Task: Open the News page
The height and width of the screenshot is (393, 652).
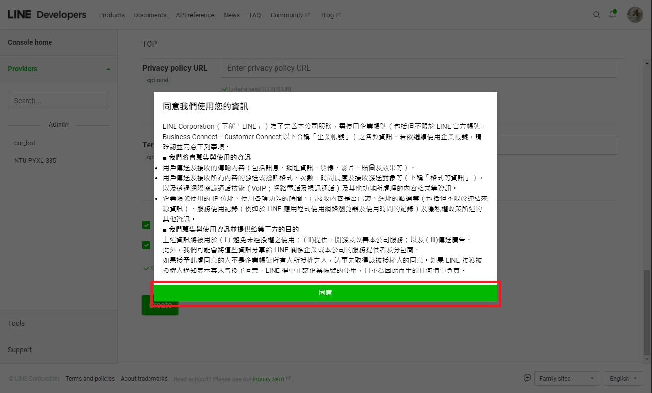Action: [x=231, y=15]
